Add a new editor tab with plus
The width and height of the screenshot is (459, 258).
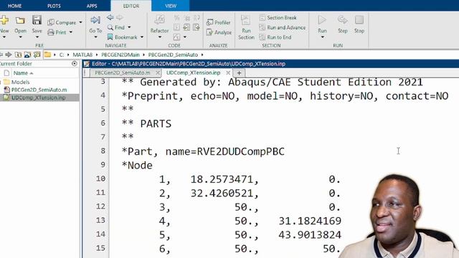coord(239,73)
